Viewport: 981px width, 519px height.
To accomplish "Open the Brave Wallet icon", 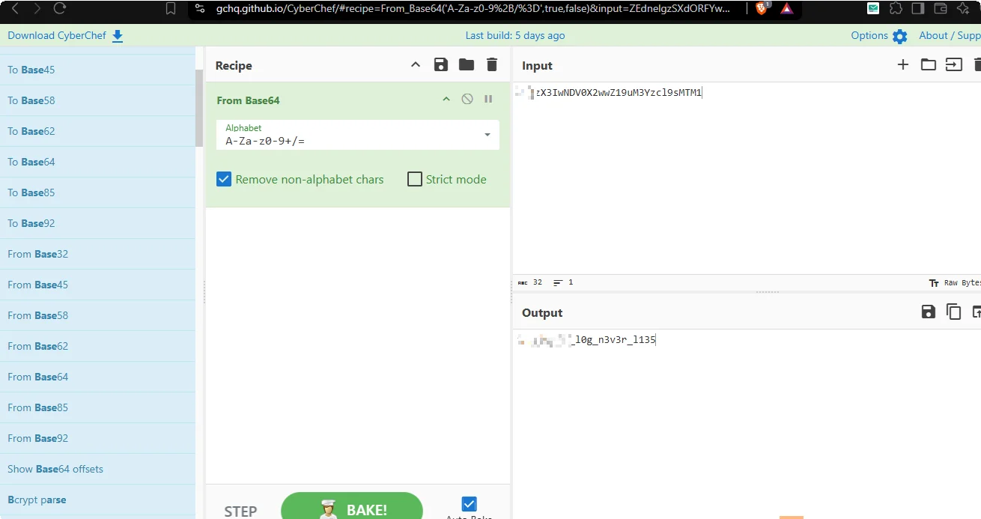I will point(941,8).
